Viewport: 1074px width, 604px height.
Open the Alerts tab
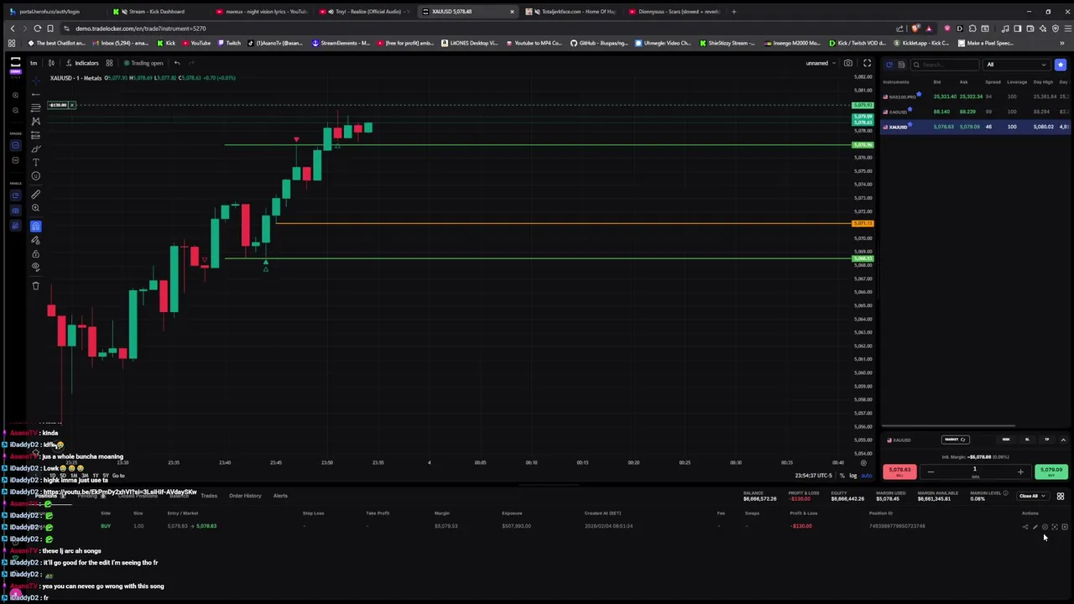coord(280,496)
